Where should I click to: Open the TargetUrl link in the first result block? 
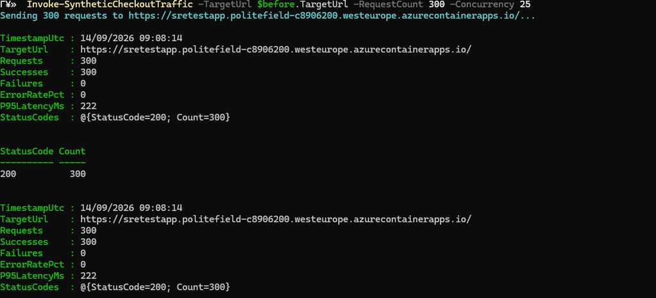(x=275, y=49)
